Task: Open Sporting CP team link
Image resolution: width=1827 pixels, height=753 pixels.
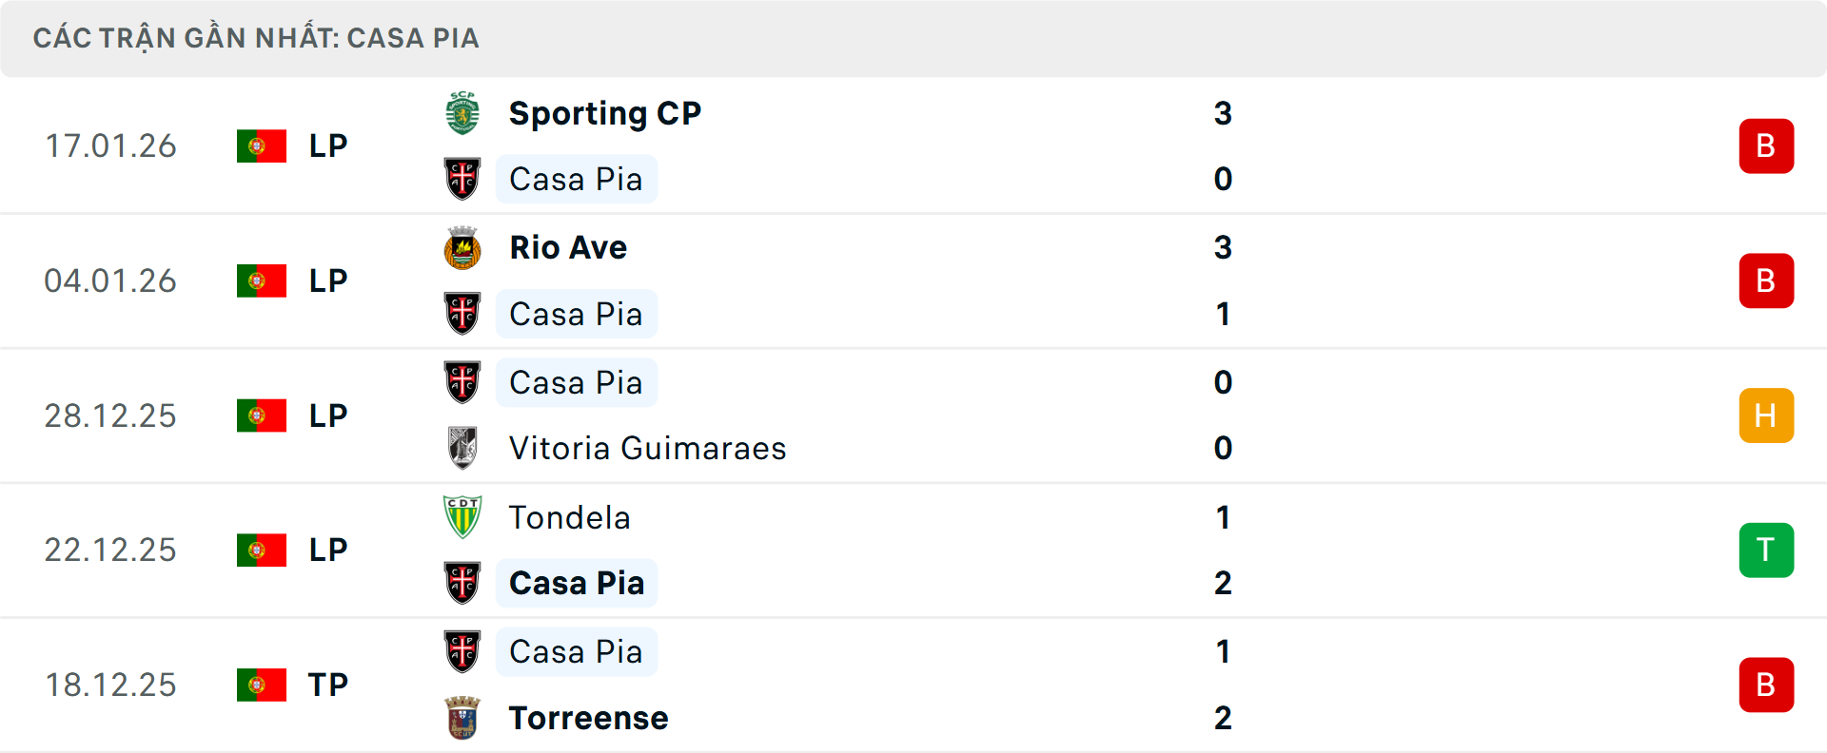Action: click(605, 113)
